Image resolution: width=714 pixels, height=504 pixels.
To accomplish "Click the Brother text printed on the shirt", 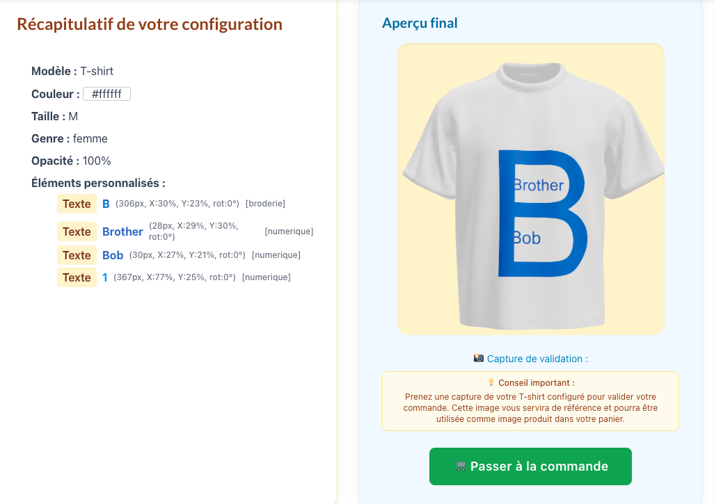I will [539, 186].
